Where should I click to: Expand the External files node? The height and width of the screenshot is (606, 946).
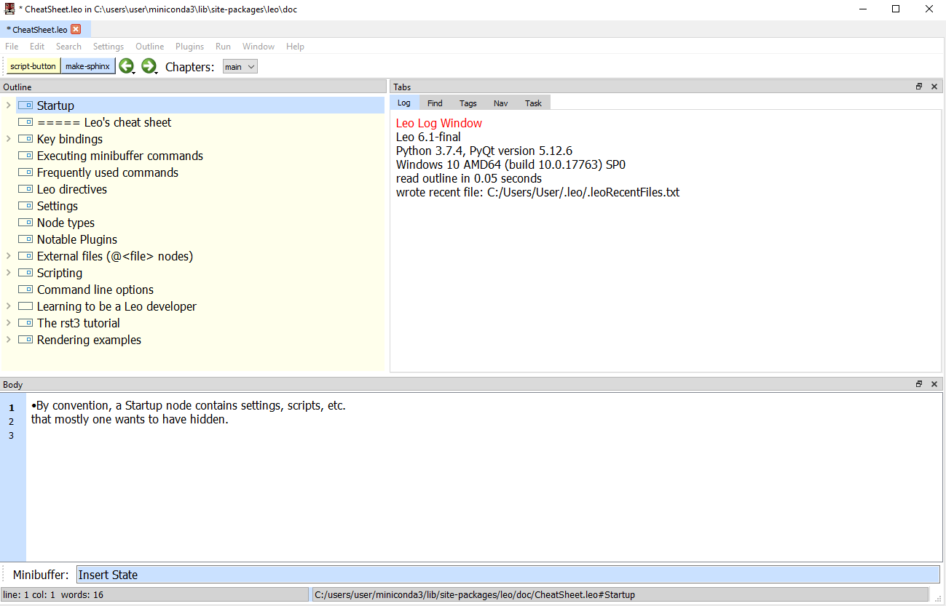[8, 256]
